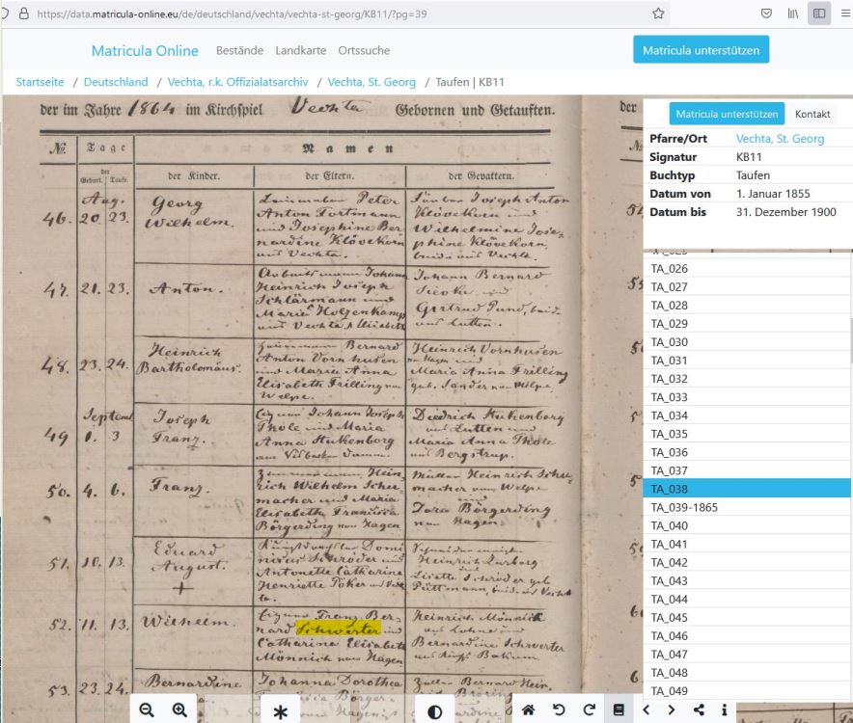Click the top Matricula unterstützen button
The image size is (853, 723).
click(x=701, y=50)
